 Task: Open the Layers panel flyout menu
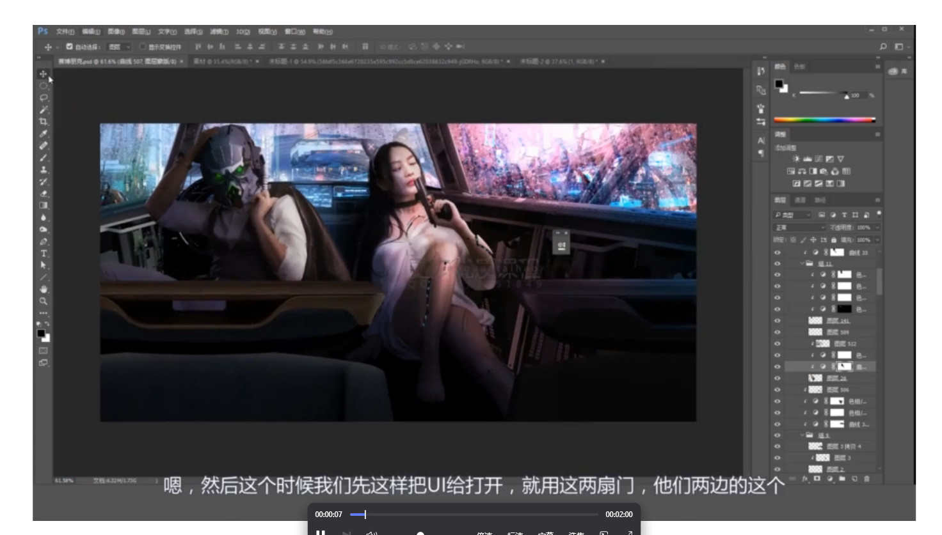877,200
